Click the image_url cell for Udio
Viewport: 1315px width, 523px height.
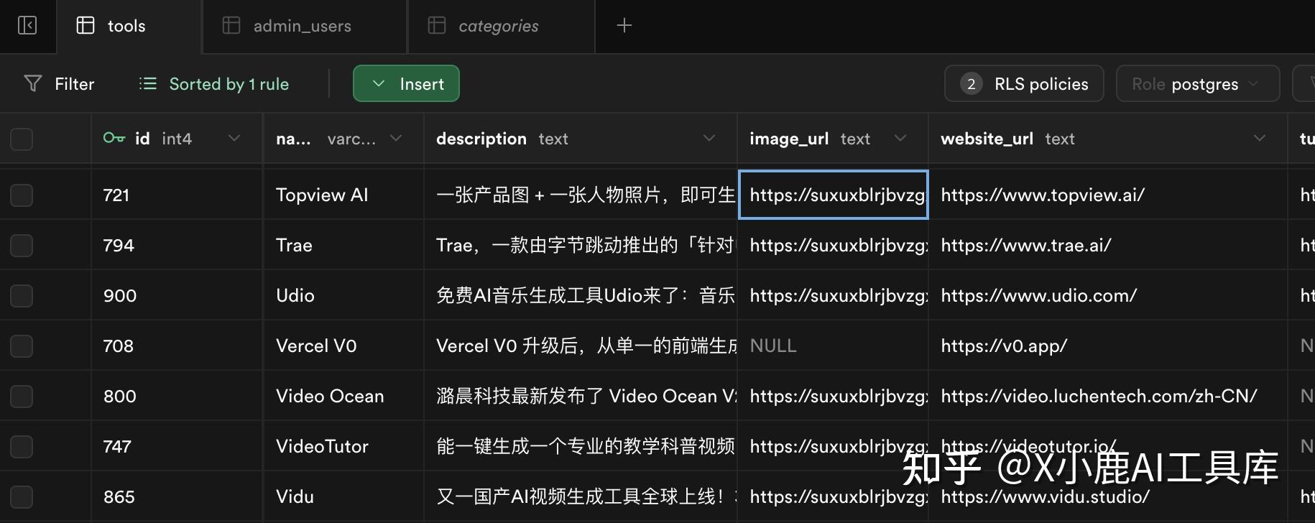[834, 295]
